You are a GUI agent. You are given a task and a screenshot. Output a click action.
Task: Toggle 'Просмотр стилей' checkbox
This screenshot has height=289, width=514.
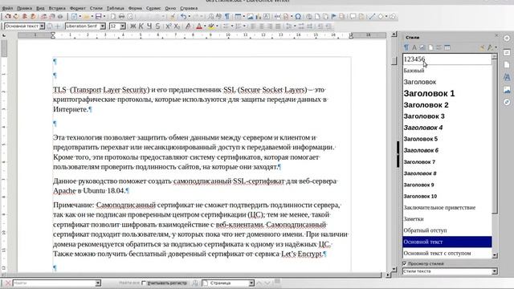click(405, 263)
